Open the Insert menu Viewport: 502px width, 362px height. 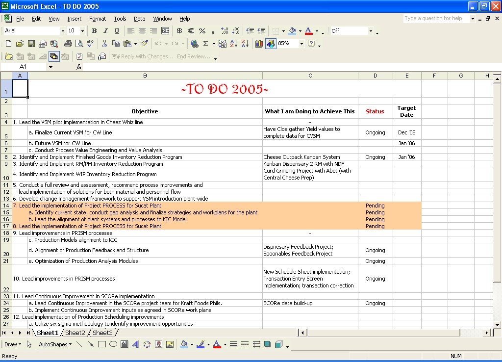(x=75, y=19)
